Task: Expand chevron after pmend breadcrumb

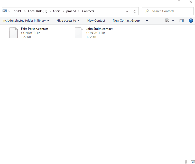Action: pos(79,11)
